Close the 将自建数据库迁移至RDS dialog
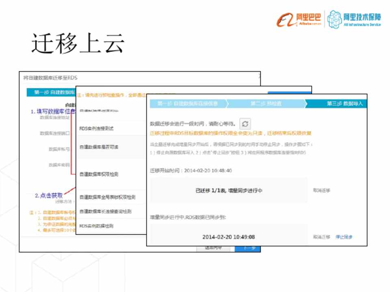Screen dimensions: 390x292 (x=259, y=76)
